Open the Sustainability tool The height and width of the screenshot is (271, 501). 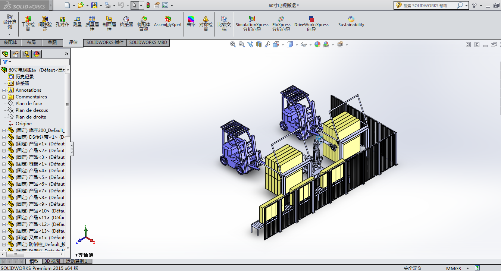pyautogui.click(x=351, y=22)
